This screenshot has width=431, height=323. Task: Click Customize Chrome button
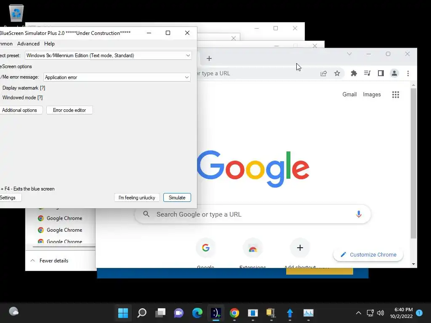click(x=368, y=254)
